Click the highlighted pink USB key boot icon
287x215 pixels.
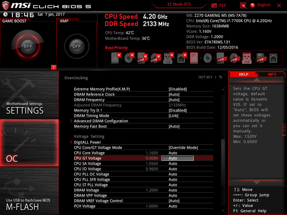pos(247,58)
